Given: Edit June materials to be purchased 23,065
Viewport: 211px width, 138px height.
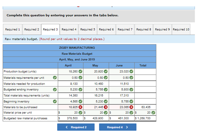Looking at the screenshot, I should (x=121, y=107).
